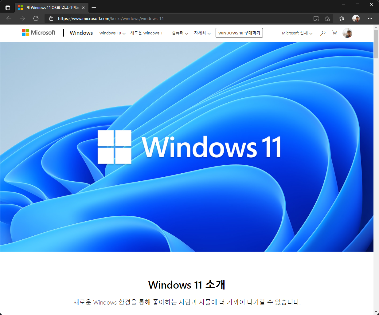The width and height of the screenshot is (379, 315).
Task: Open the 새로운 Windows 11 page
Action: click(x=147, y=33)
